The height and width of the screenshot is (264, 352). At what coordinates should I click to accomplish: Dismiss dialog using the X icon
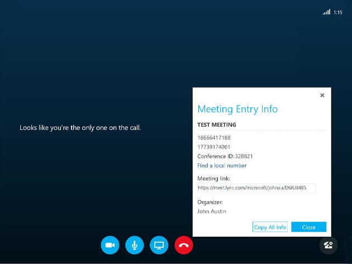tap(322, 95)
